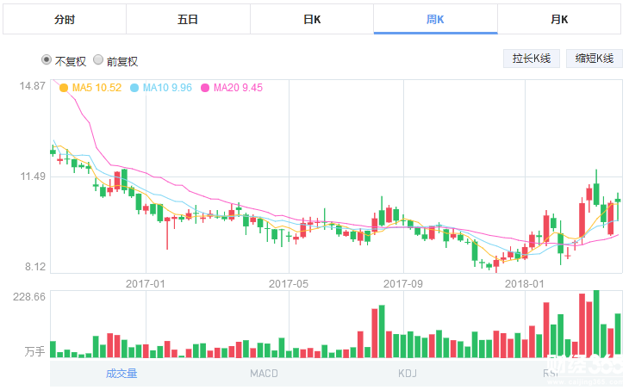
Task: Switch indicator panel to MACD
Action: 265,374
